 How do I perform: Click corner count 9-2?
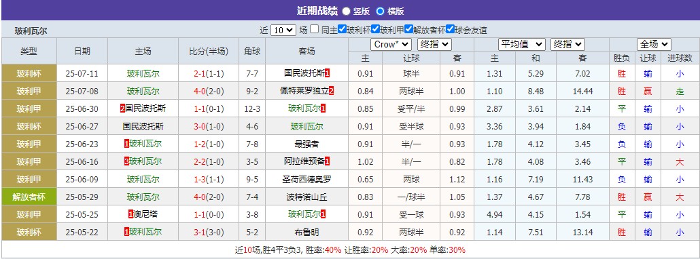251,91
